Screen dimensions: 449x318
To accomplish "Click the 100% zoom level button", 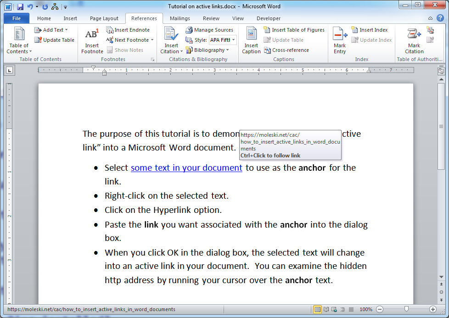I will (x=366, y=309).
